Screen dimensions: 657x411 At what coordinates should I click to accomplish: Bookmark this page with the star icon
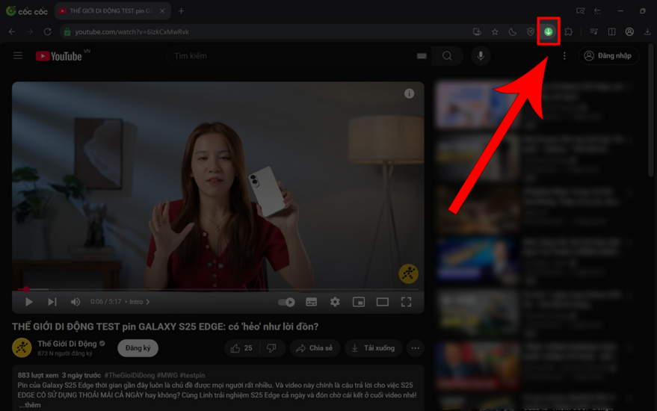click(x=495, y=32)
